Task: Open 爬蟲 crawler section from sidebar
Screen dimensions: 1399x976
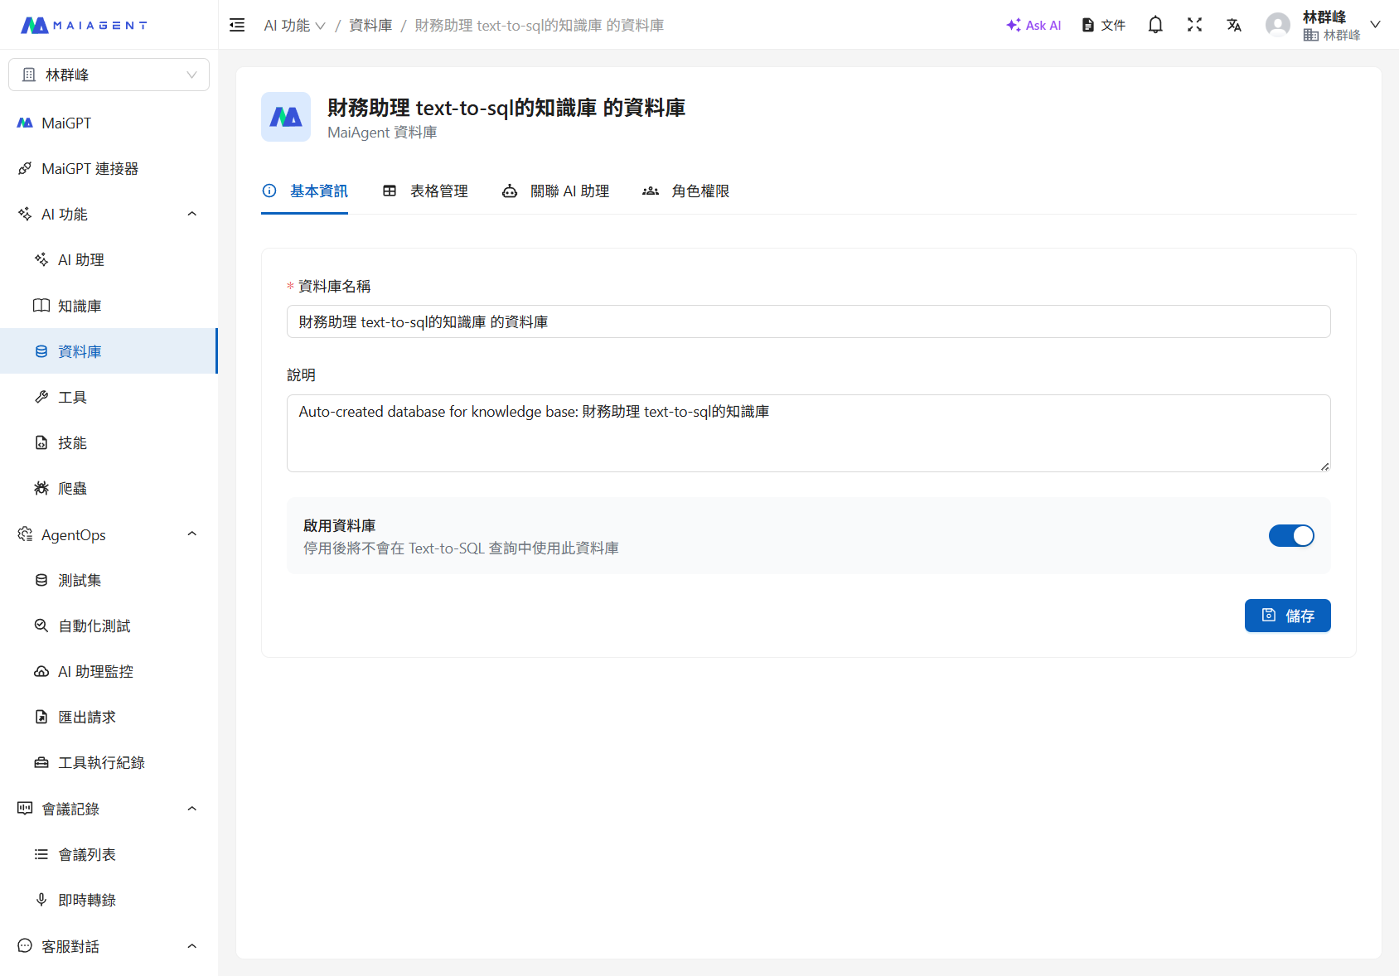Action: [x=72, y=488]
